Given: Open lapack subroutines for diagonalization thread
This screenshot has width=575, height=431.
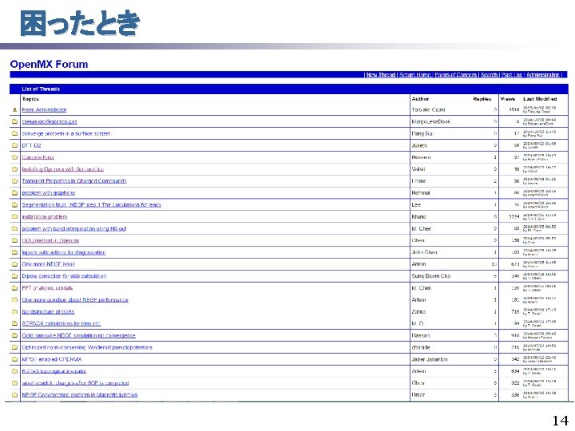Looking at the screenshot, I should pyautogui.click(x=64, y=252).
